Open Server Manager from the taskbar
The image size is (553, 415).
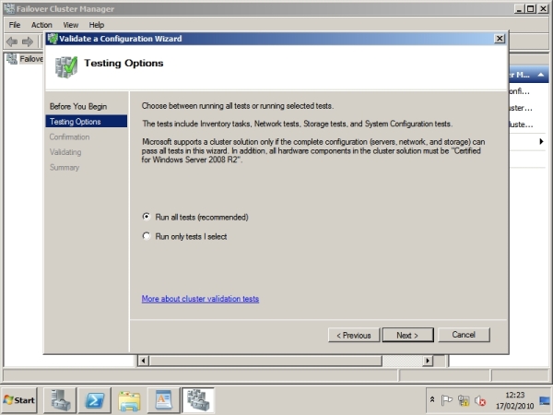[60, 400]
